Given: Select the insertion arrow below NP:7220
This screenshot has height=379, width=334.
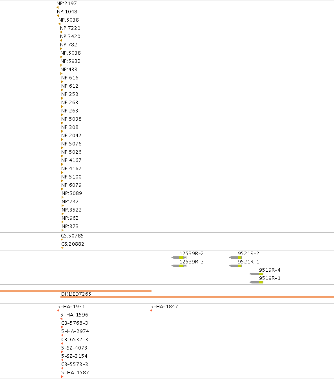Looking at the screenshot, I should (x=61, y=32).
